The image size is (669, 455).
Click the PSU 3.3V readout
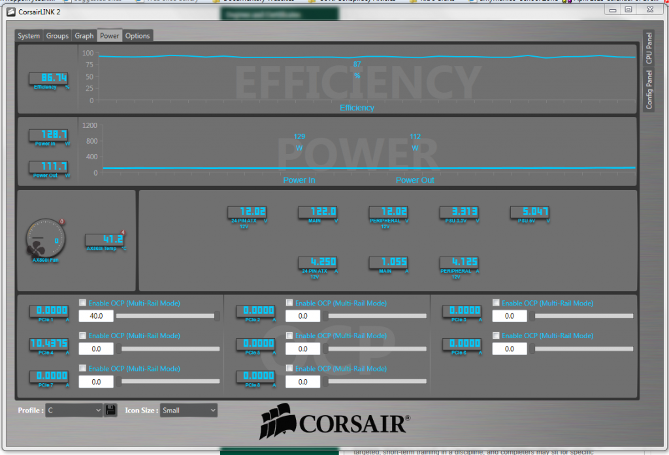[459, 212]
